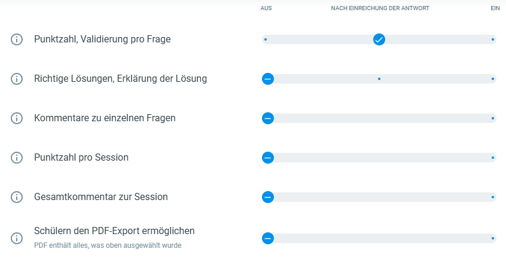Viewport: 506px width, 258px height.
Task: Click minus handle on Kommentare zu einzelnen Fragen
Action: [268, 118]
